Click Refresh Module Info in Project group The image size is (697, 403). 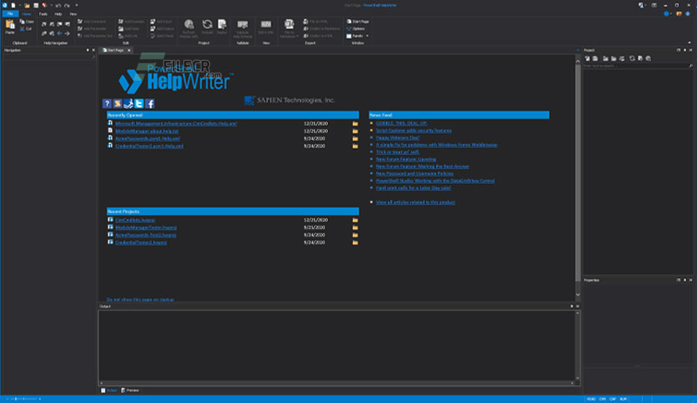pos(189,29)
